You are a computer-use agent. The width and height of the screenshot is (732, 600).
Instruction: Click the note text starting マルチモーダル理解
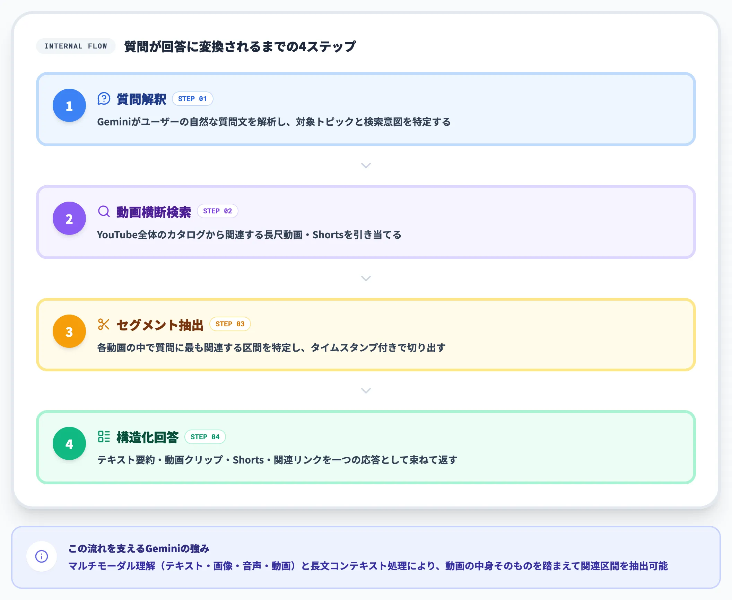[x=368, y=566]
